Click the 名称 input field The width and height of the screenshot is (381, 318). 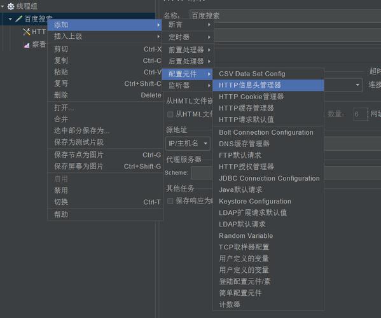pos(285,16)
